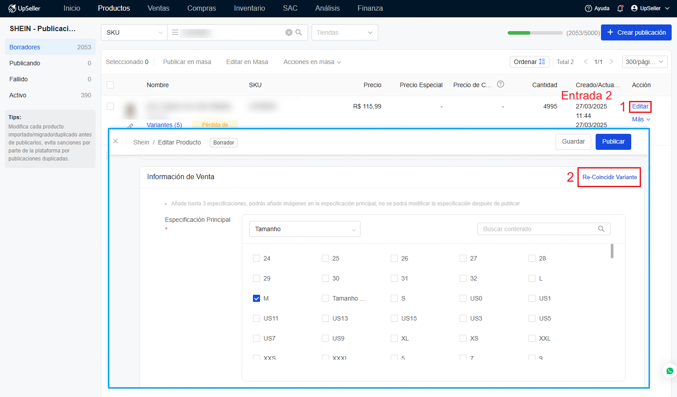677x397 pixels.
Task: Go to the next page arrow
Action: pos(611,62)
